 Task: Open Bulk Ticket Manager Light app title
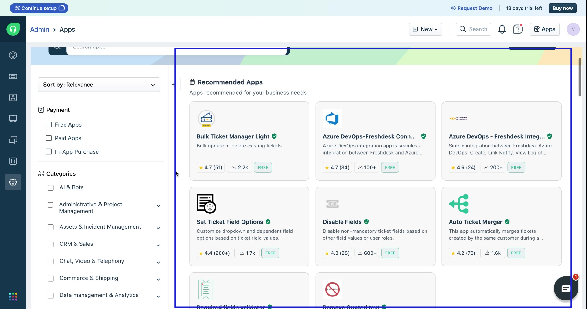(233, 136)
